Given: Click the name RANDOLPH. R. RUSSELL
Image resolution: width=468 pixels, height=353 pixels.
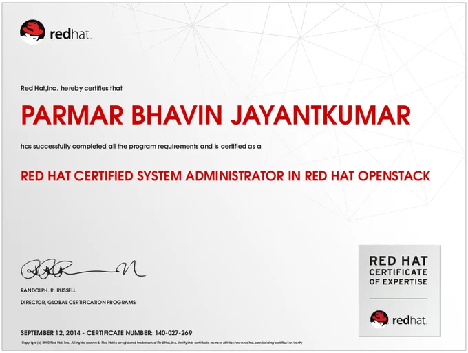Looking at the screenshot, I should [x=48, y=290].
